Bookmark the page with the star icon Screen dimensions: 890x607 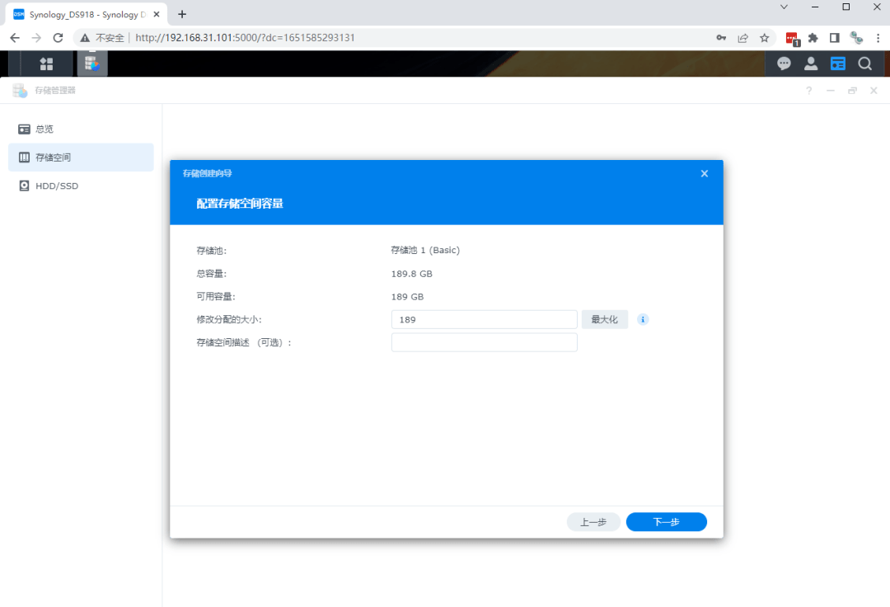point(764,37)
